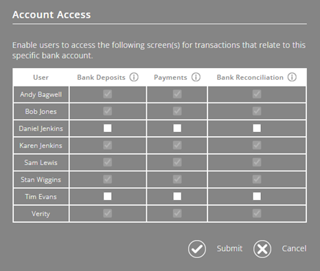Image resolution: width=320 pixels, height=271 pixels.
Task: Open the Bank Deposits info icon
Action: 134,77
